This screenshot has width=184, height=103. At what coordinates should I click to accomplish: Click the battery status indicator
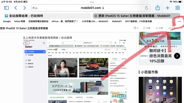[180, 2]
